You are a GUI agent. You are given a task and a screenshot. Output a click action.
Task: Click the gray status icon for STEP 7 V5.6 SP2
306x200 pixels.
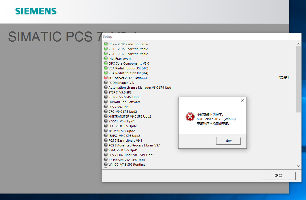pyautogui.click(x=106, y=92)
